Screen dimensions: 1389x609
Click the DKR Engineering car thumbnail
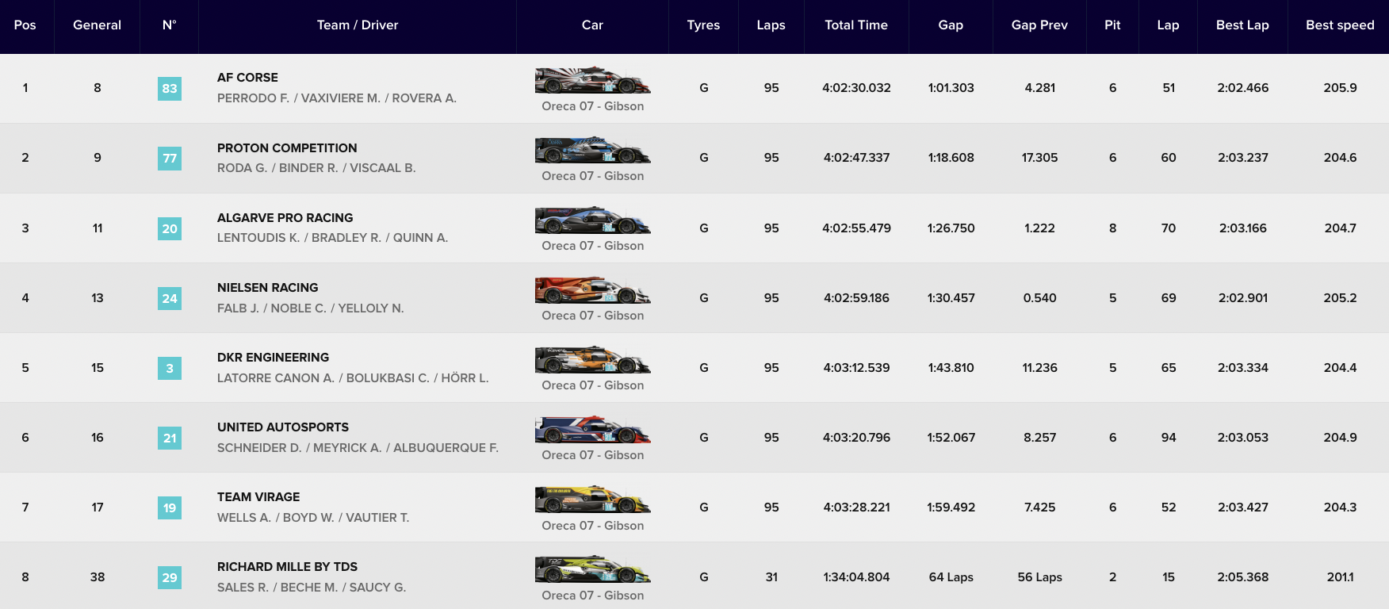coord(593,359)
